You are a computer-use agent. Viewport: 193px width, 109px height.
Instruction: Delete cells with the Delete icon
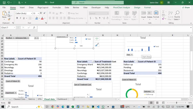150,13
